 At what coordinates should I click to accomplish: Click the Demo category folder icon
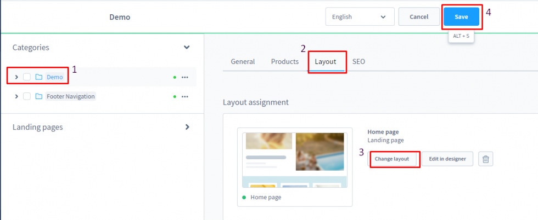click(x=39, y=77)
